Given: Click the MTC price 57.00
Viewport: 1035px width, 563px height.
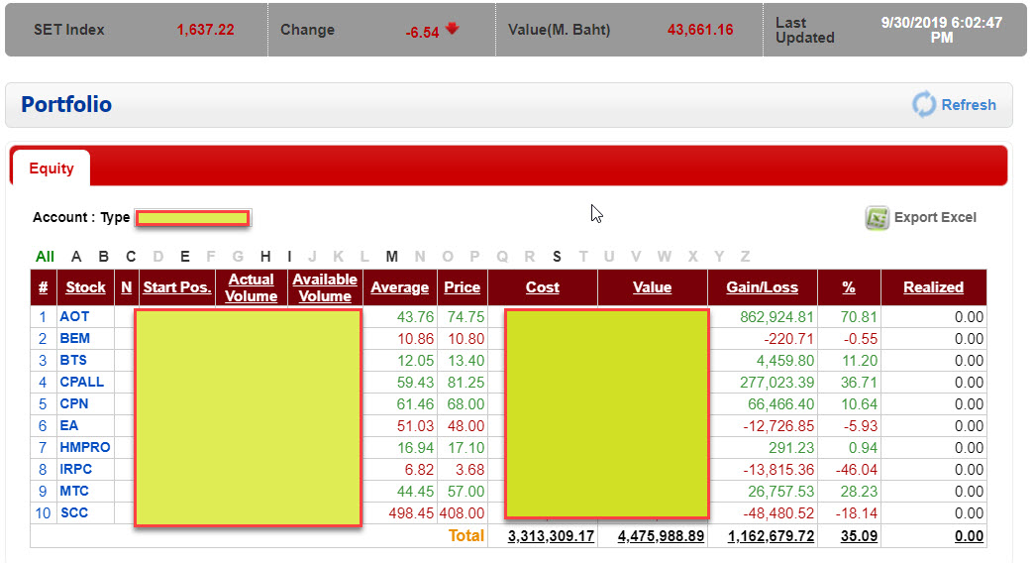Looking at the screenshot, I should click(x=466, y=492).
